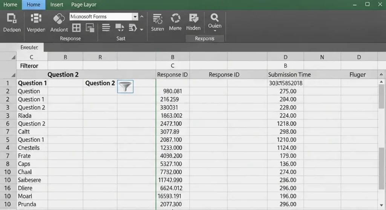The height and width of the screenshot is (210, 386).
Task: Click the Merte circular arrows icon
Action: click(175, 19)
